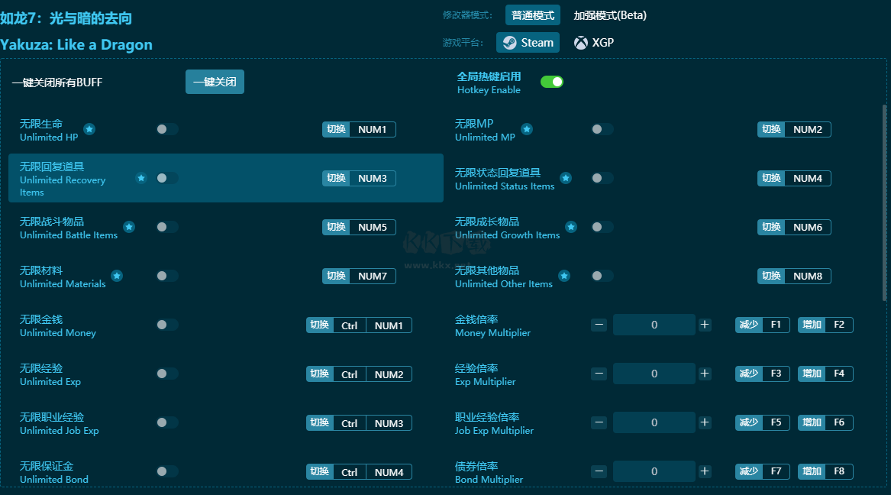Click the Bond Multiplier value field
Image resolution: width=891 pixels, height=495 pixels.
(x=654, y=471)
